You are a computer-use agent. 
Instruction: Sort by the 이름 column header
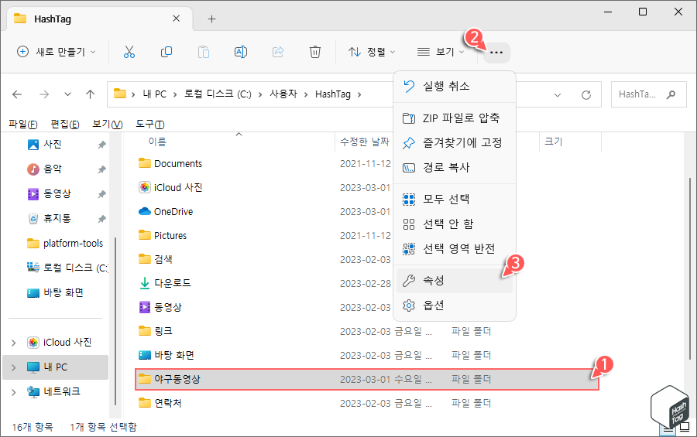tap(157, 142)
